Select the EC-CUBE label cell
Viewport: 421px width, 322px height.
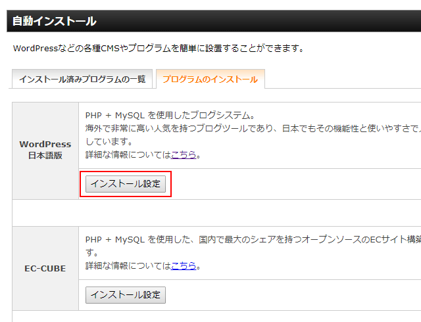point(45,268)
